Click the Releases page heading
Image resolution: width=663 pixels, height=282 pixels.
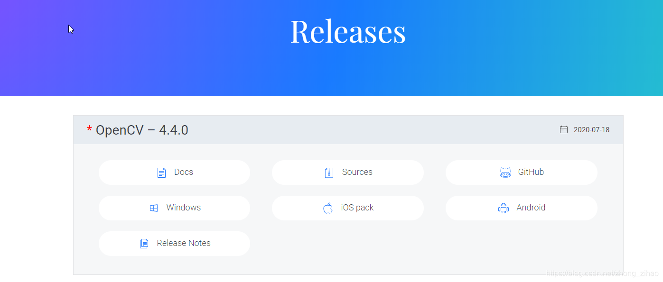(348, 31)
